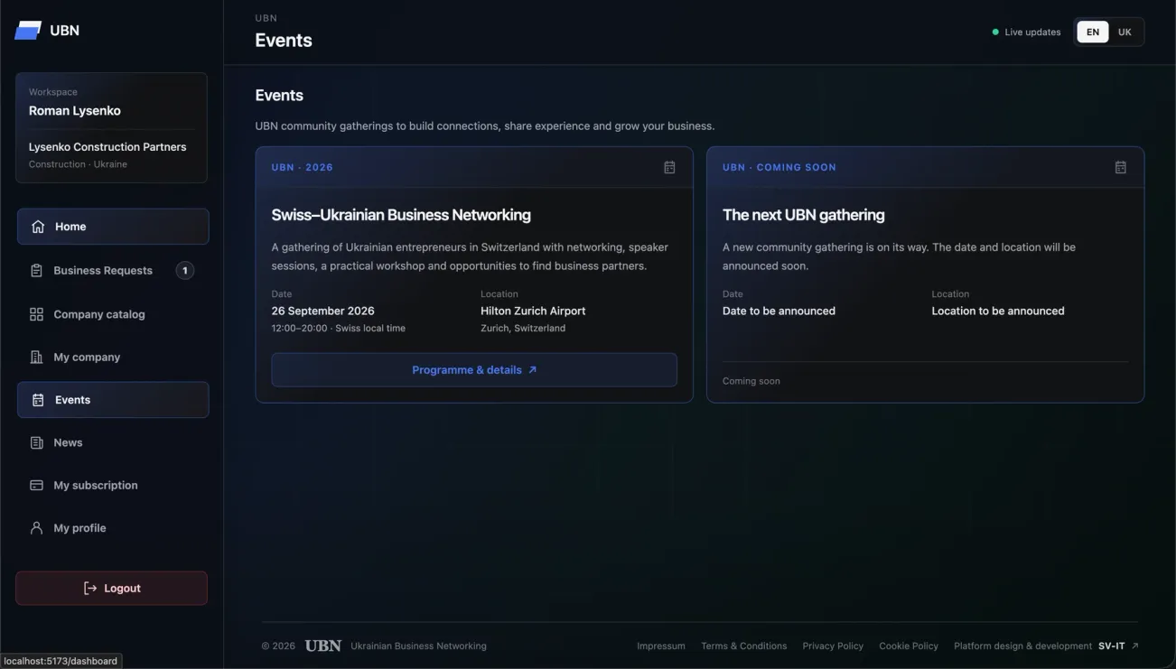This screenshot has height=669, width=1176.
Task: Click the My company building icon
Action: (x=36, y=358)
